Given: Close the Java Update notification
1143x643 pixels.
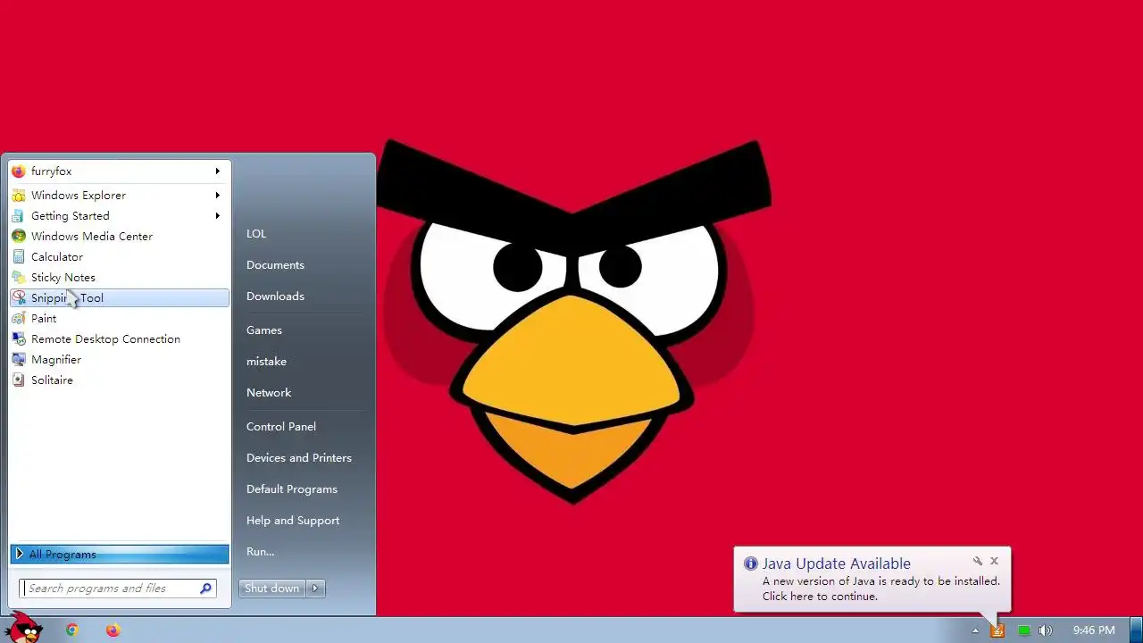Looking at the screenshot, I should [x=994, y=562].
